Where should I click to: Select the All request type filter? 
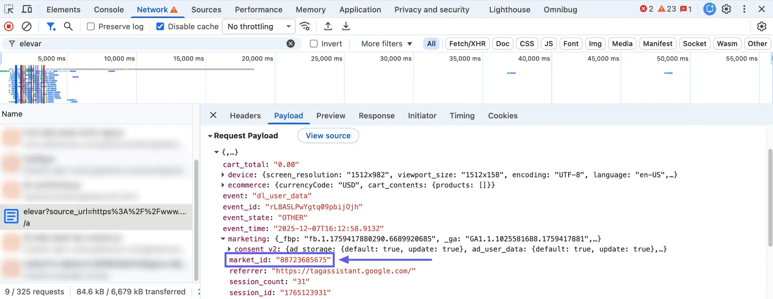click(431, 44)
